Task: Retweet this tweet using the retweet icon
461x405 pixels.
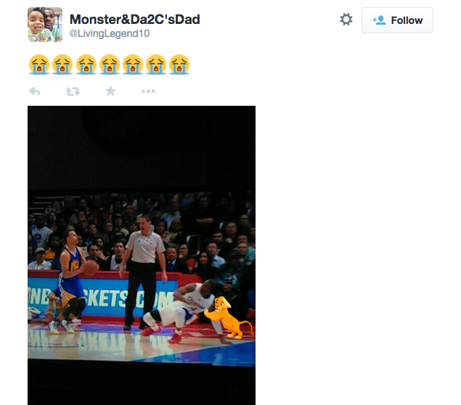Action: [x=73, y=91]
